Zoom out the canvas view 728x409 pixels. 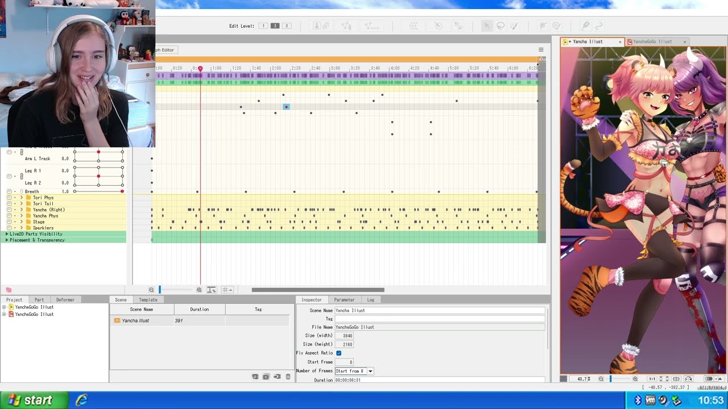click(x=601, y=379)
